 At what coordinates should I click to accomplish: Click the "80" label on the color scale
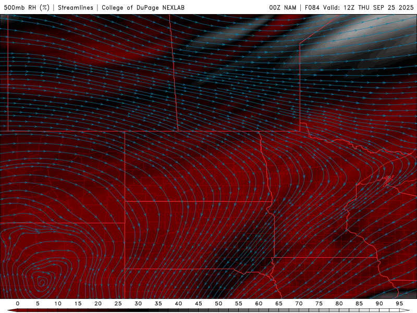click(339, 304)
